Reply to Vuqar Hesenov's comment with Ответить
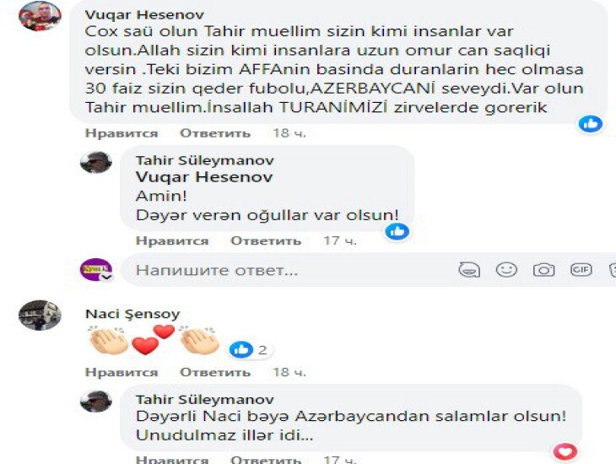616x464 pixels. 215,133
